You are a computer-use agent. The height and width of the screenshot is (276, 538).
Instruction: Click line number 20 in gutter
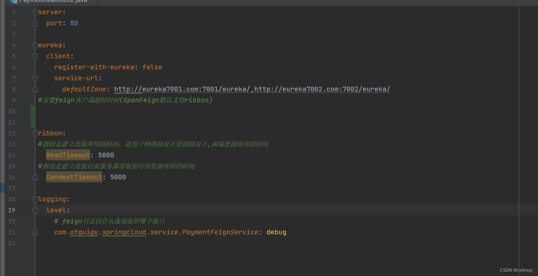point(12,221)
